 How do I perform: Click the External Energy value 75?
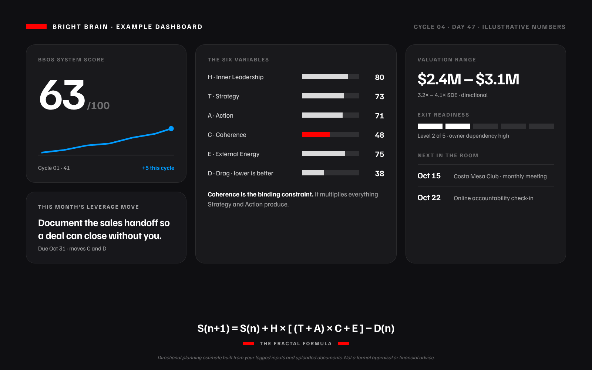coord(380,154)
